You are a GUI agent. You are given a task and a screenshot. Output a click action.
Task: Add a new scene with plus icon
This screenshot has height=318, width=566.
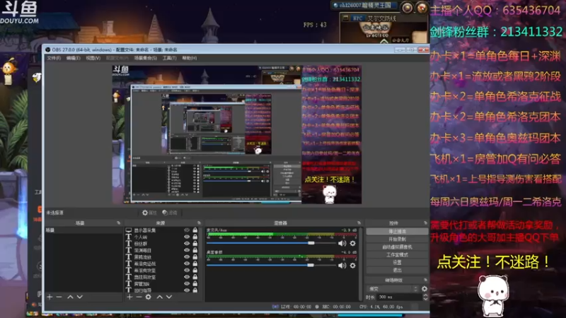[50, 297]
